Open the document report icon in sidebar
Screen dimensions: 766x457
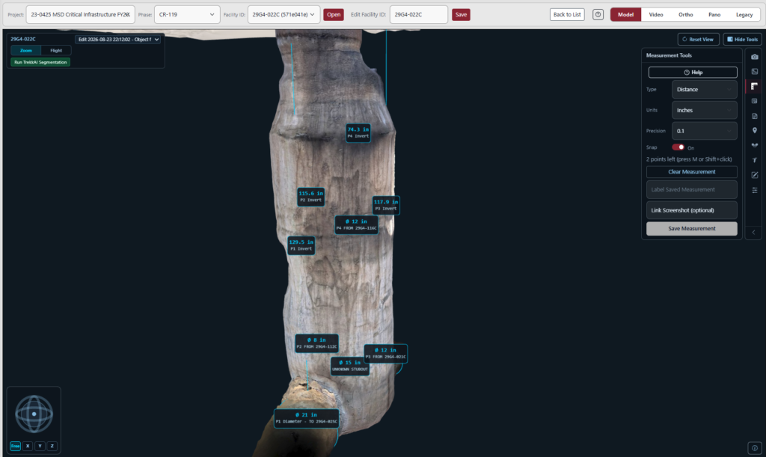[754, 116]
